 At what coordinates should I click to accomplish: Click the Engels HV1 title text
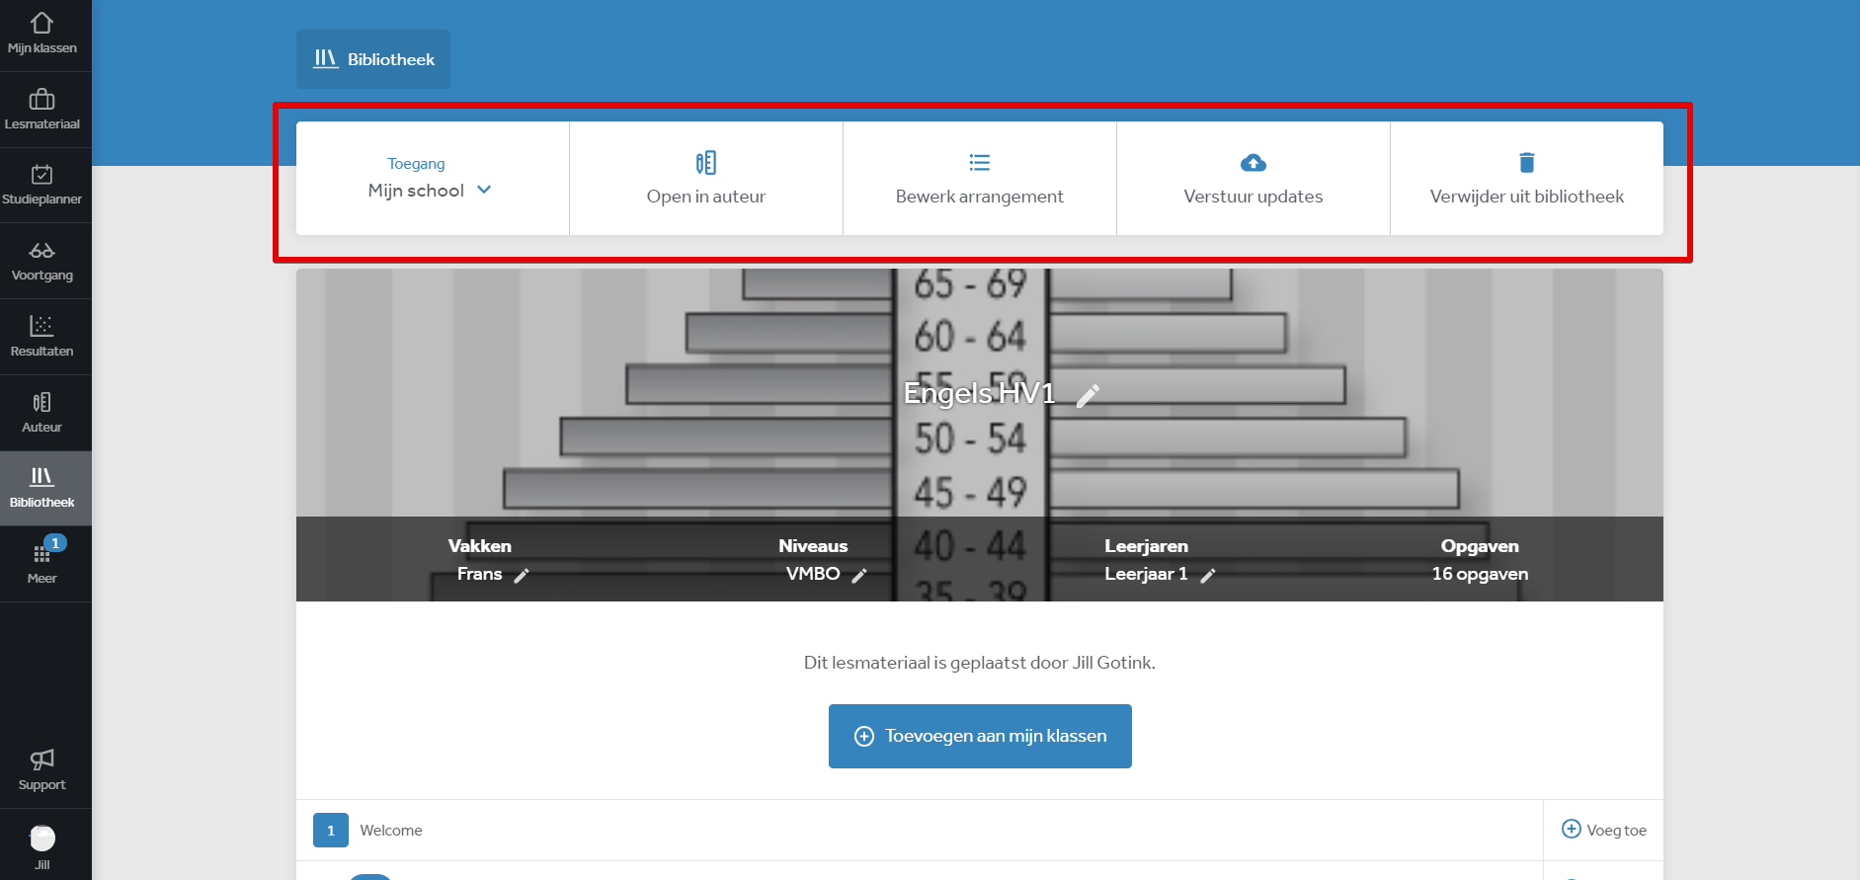tap(979, 393)
